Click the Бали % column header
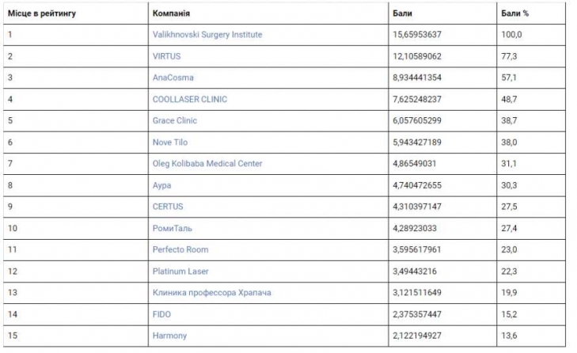577x353 pixels. [x=514, y=13]
